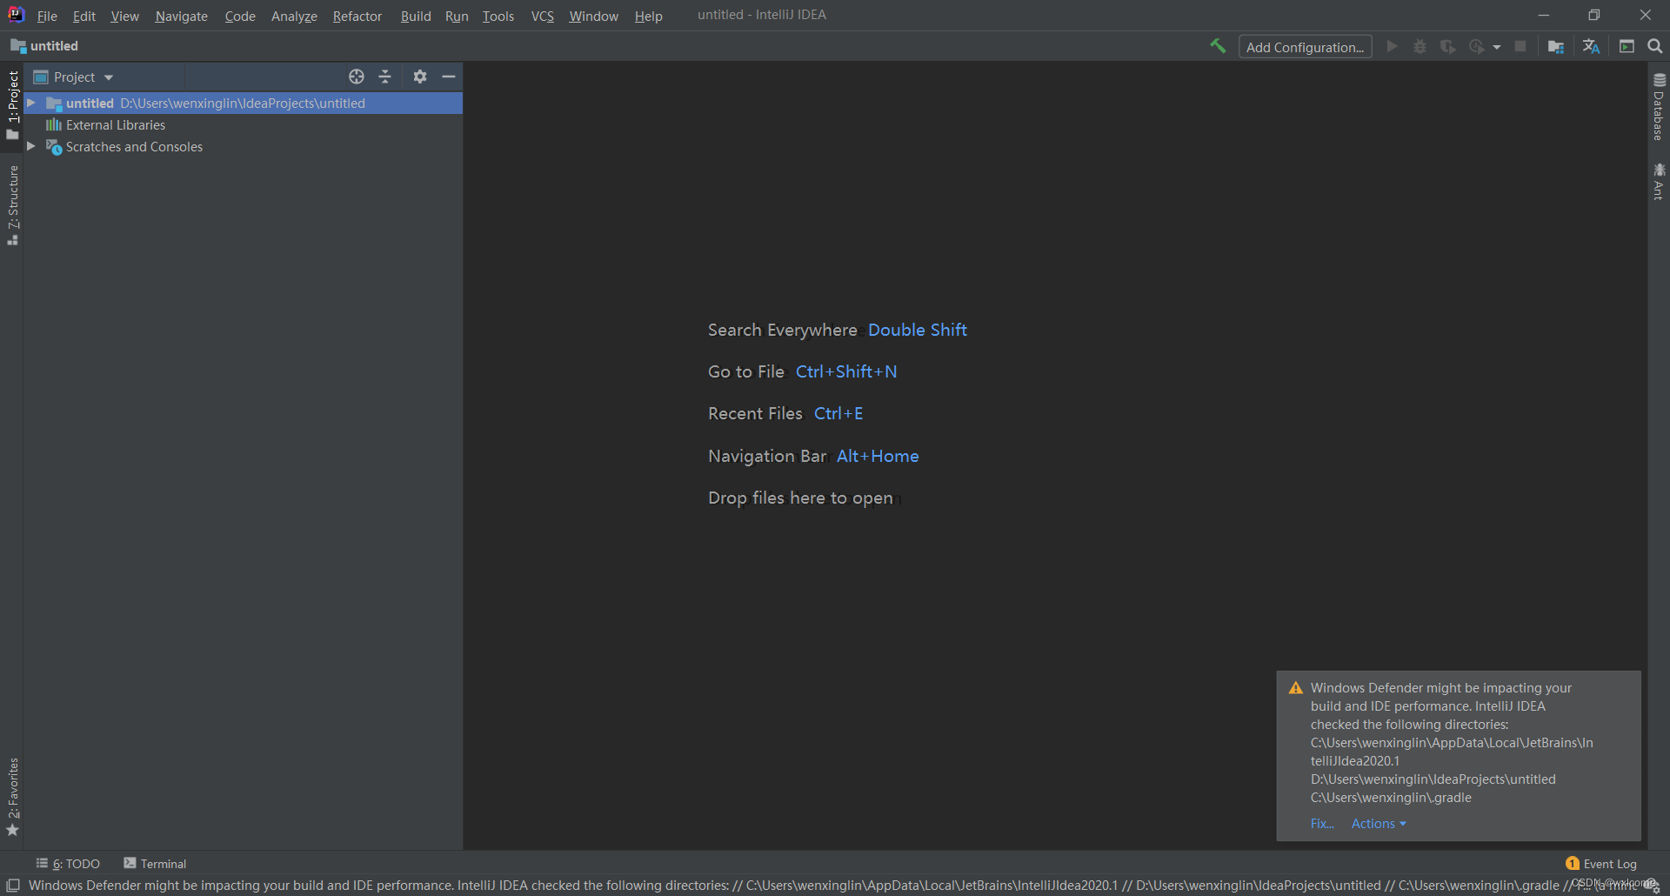1670x896 pixels.
Task: Open Actions dropdown in notification
Action: coord(1378,823)
